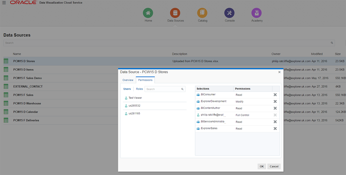The height and width of the screenshot is (175, 346).
Task: Click the table icon beside PCW15 F Sales
Action: [6, 95]
